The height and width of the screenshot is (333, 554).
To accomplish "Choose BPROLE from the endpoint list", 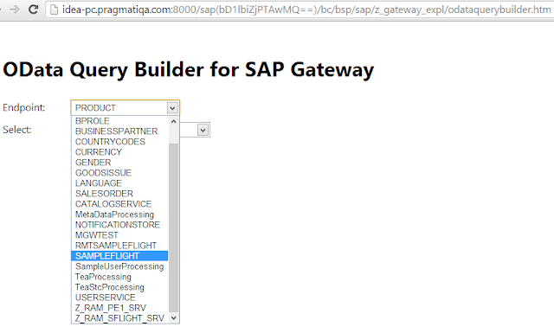I will (x=119, y=121).
